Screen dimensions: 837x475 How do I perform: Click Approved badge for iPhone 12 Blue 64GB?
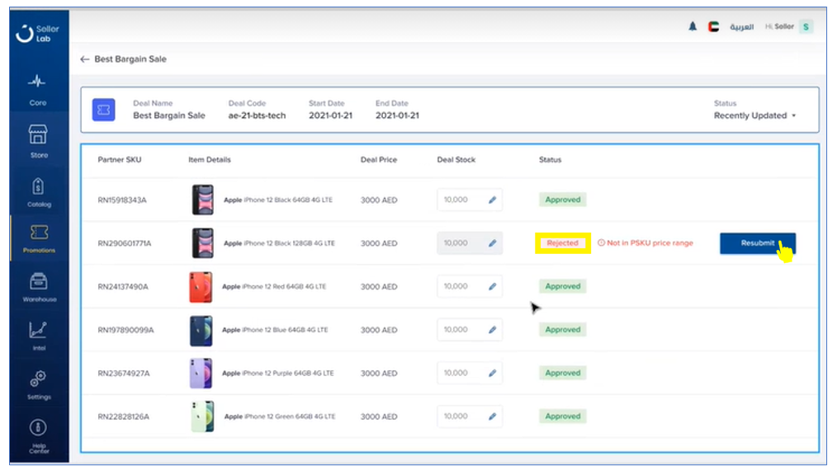pyautogui.click(x=563, y=330)
